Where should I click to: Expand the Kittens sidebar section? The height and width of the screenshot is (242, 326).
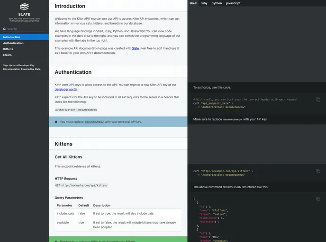coord(8,49)
